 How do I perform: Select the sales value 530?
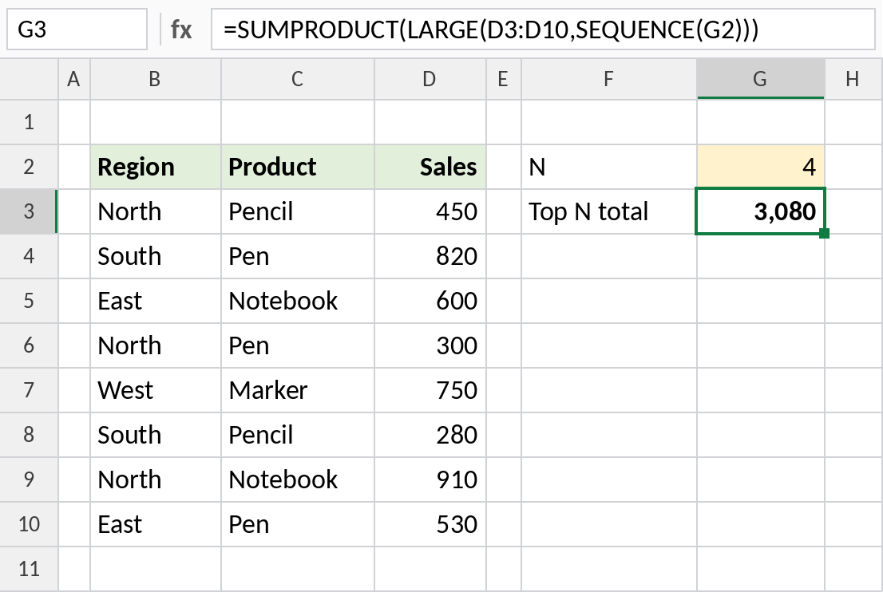[x=430, y=524]
